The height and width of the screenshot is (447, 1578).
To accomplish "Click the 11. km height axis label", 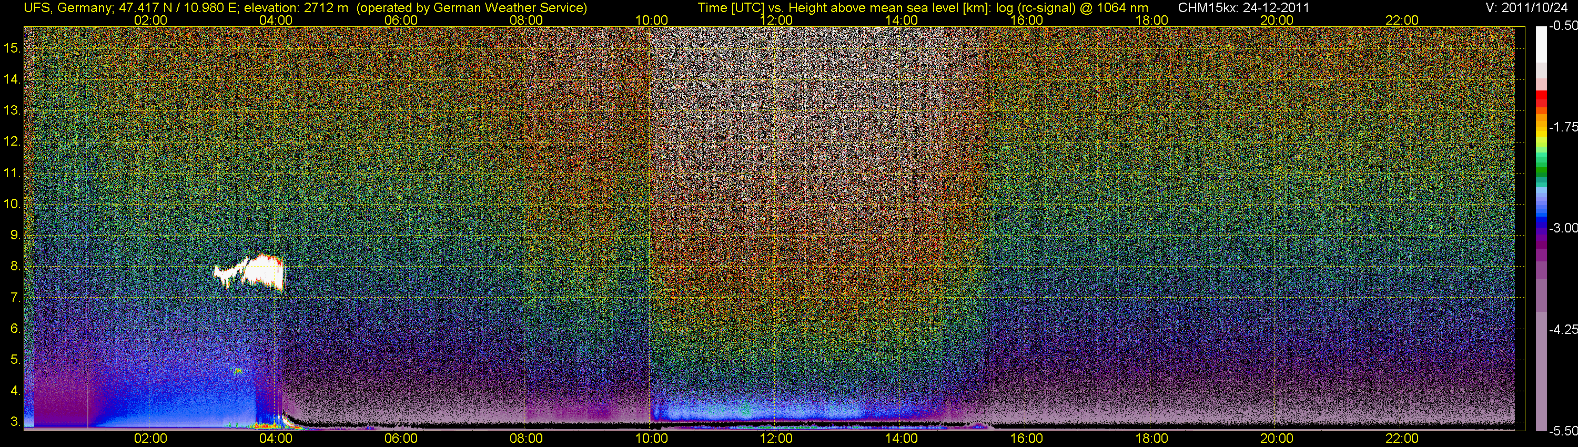I will pos(12,172).
